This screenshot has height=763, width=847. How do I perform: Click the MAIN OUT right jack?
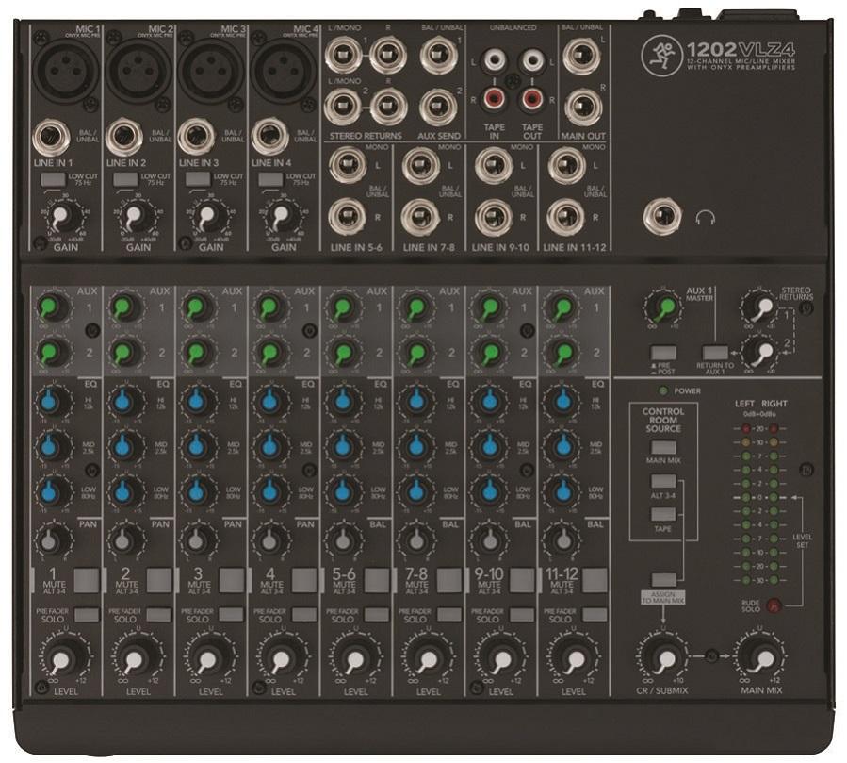point(582,107)
